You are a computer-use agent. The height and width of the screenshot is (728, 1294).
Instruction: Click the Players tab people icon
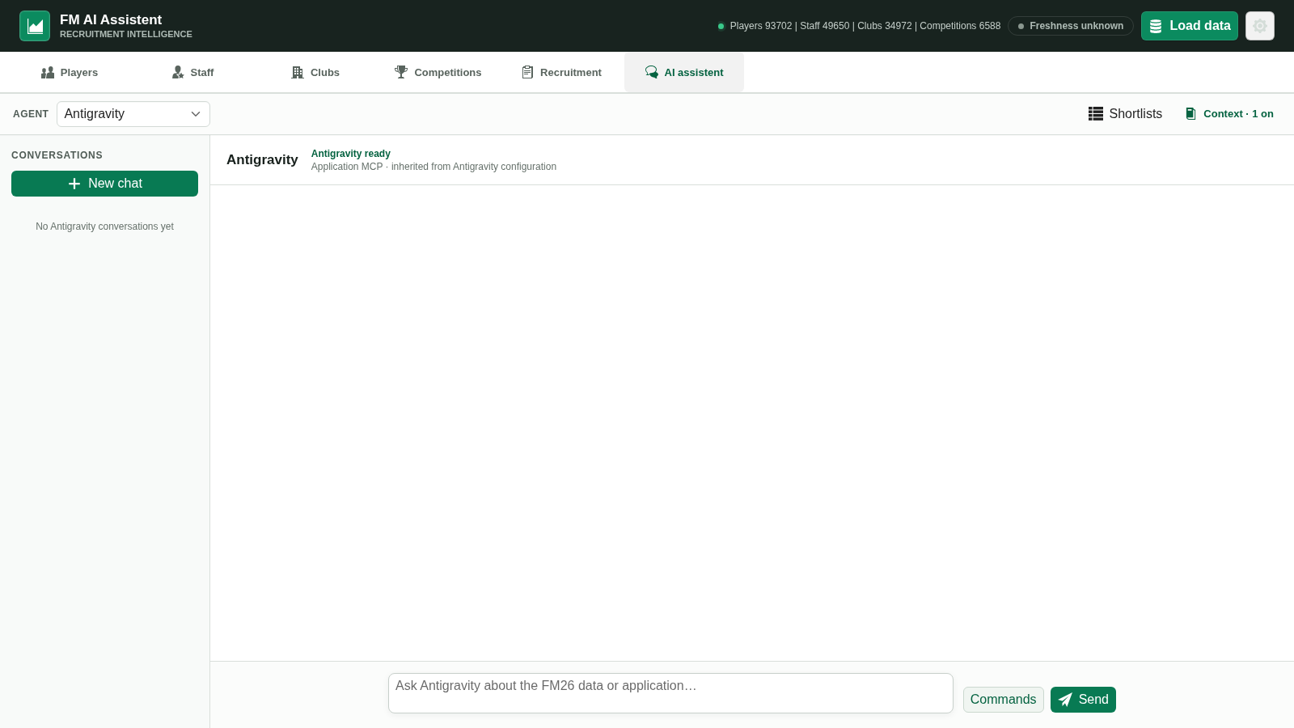pyautogui.click(x=48, y=72)
